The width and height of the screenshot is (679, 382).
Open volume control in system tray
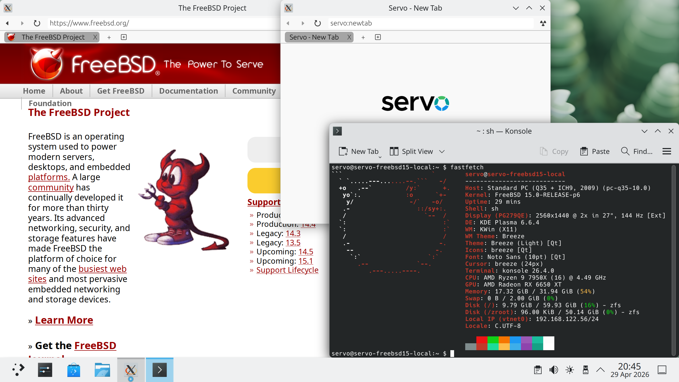click(x=554, y=370)
